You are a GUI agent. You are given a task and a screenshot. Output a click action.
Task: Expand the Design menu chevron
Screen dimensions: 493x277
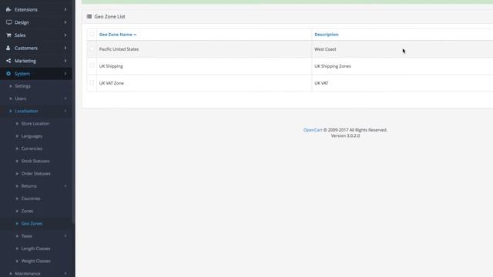click(65, 22)
